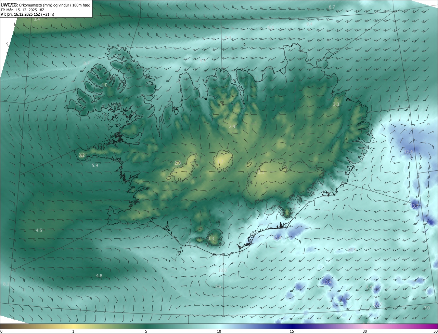438x334 pixels.
Task: Click the 1 tick on the colour scale
Action: tap(73, 331)
